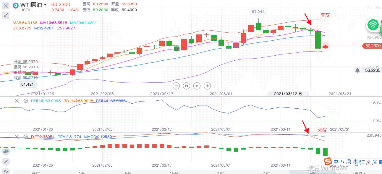The image size is (382, 174).
Task: Open the RSI indicator settings gear
Action: [x=26, y=101]
